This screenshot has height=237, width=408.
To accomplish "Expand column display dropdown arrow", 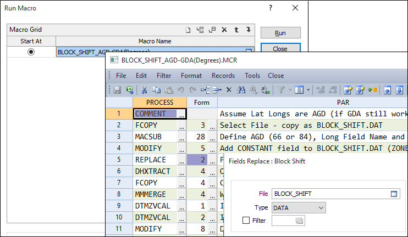I will (x=308, y=90).
